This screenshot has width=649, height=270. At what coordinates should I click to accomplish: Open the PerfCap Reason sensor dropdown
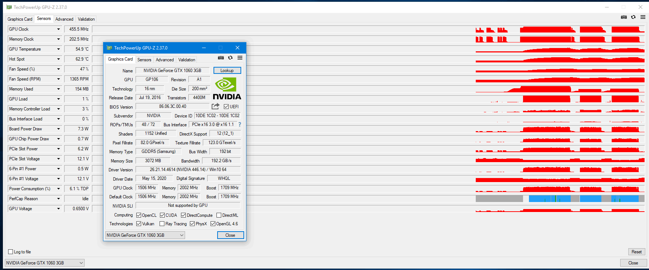(58, 199)
